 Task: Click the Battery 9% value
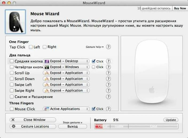pos(116,120)
